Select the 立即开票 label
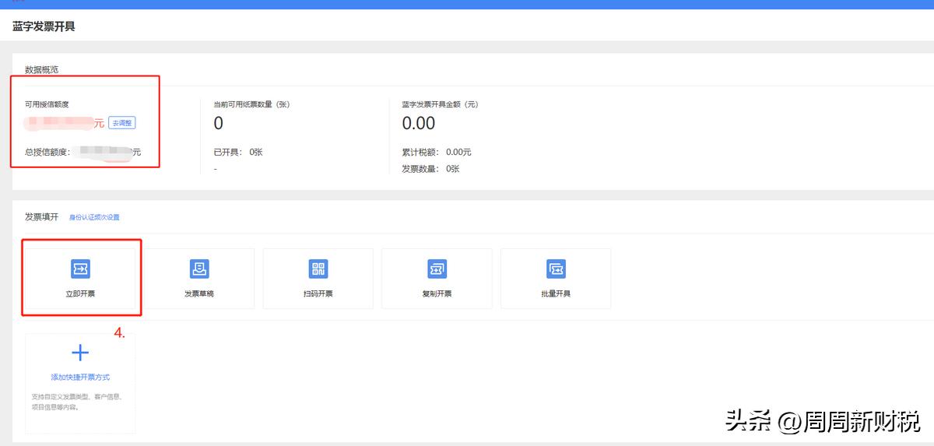Screen dimensions: 934x446 pyautogui.click(x=80, y=293)
